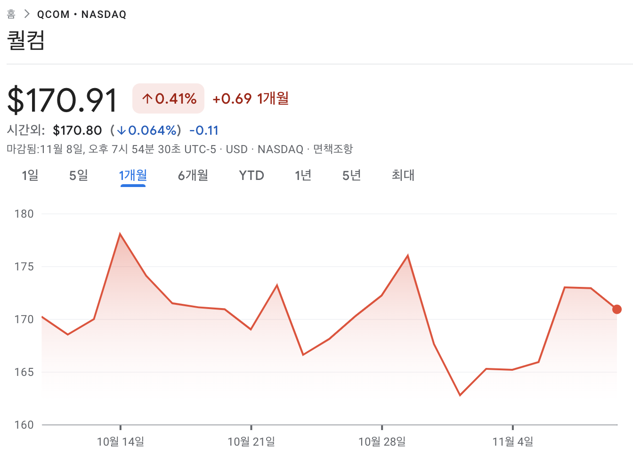Switch to the 1년 time range tab
The height and width of the screenshot is (456, 633).
pyautogui.click(x=303, y=175)
